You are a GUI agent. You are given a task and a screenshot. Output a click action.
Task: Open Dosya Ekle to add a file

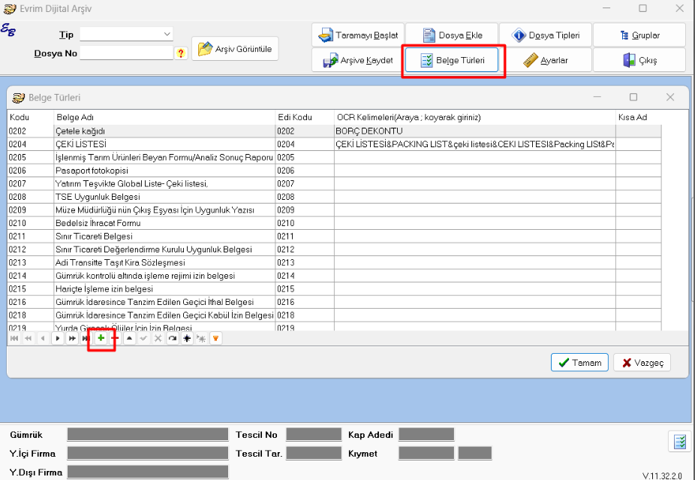pyautogui.click(x=451, y=35)
